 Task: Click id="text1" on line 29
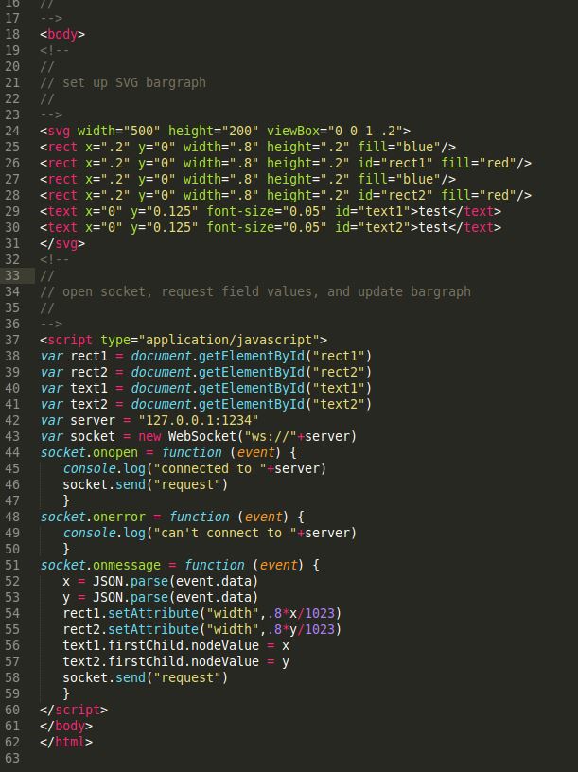click(373, 211)
